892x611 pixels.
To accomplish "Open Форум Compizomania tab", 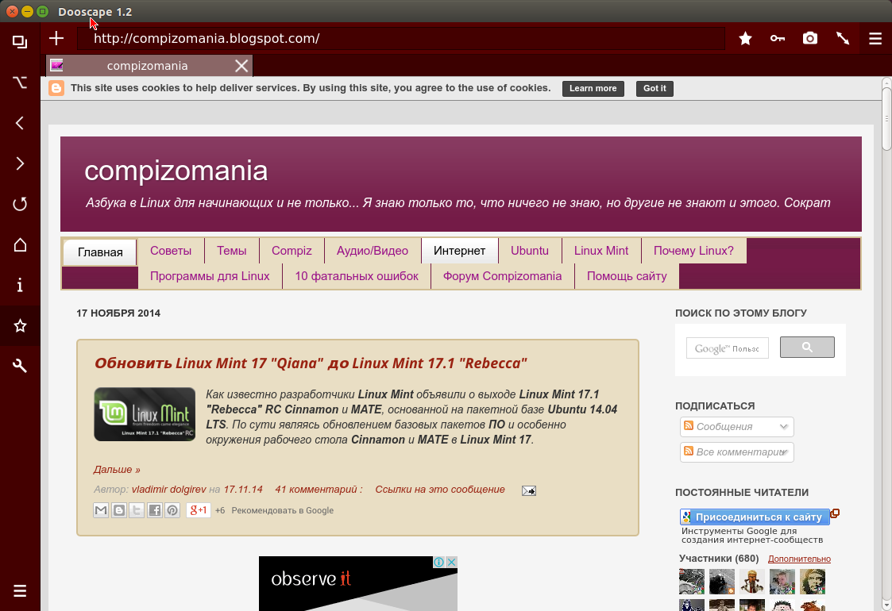I will [x=502, y=276].
